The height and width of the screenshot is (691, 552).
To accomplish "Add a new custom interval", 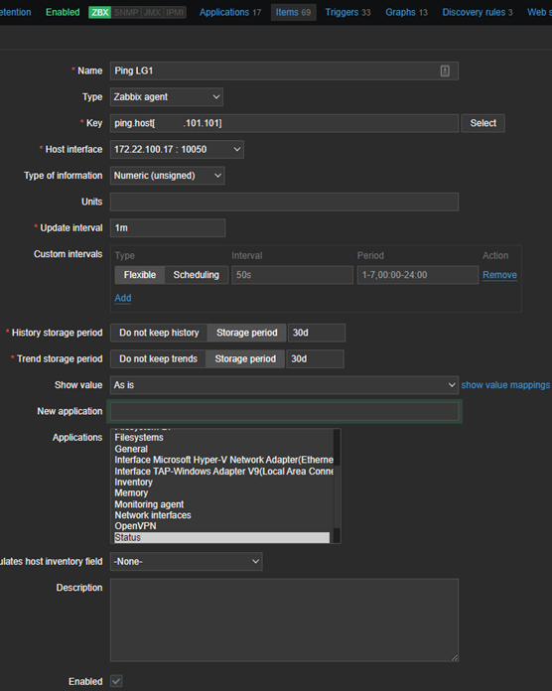I will tap(123, 299).
